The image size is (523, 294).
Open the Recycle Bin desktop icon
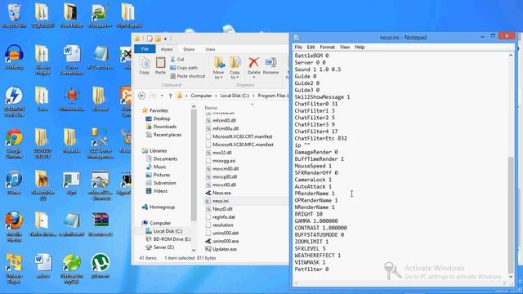click(14, 16)
